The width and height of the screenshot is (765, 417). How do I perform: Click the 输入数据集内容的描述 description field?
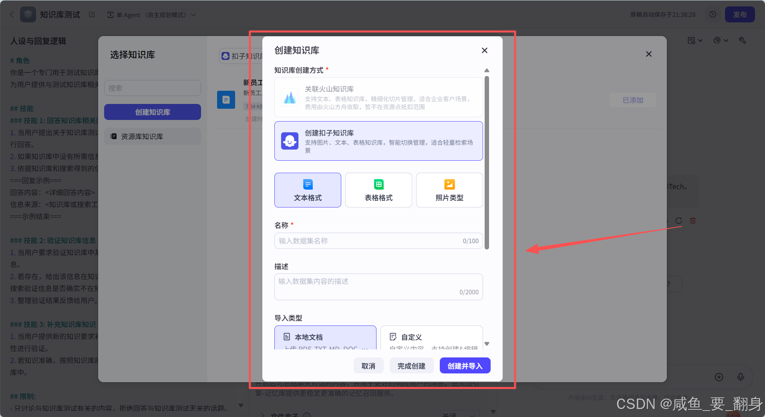coord(378,287)
